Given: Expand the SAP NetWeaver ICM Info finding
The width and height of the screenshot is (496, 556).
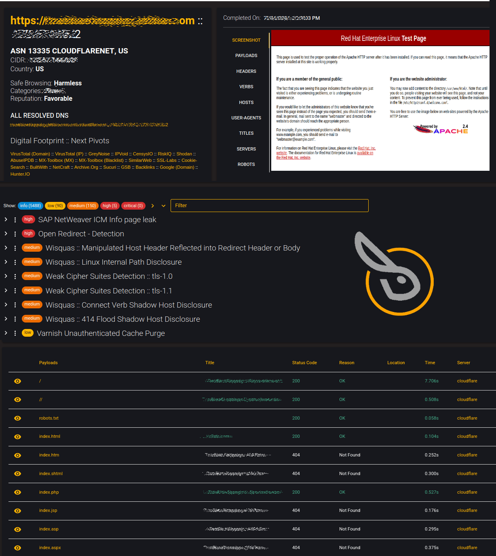Looking at the screenshot, I should [x=6, y=219].
